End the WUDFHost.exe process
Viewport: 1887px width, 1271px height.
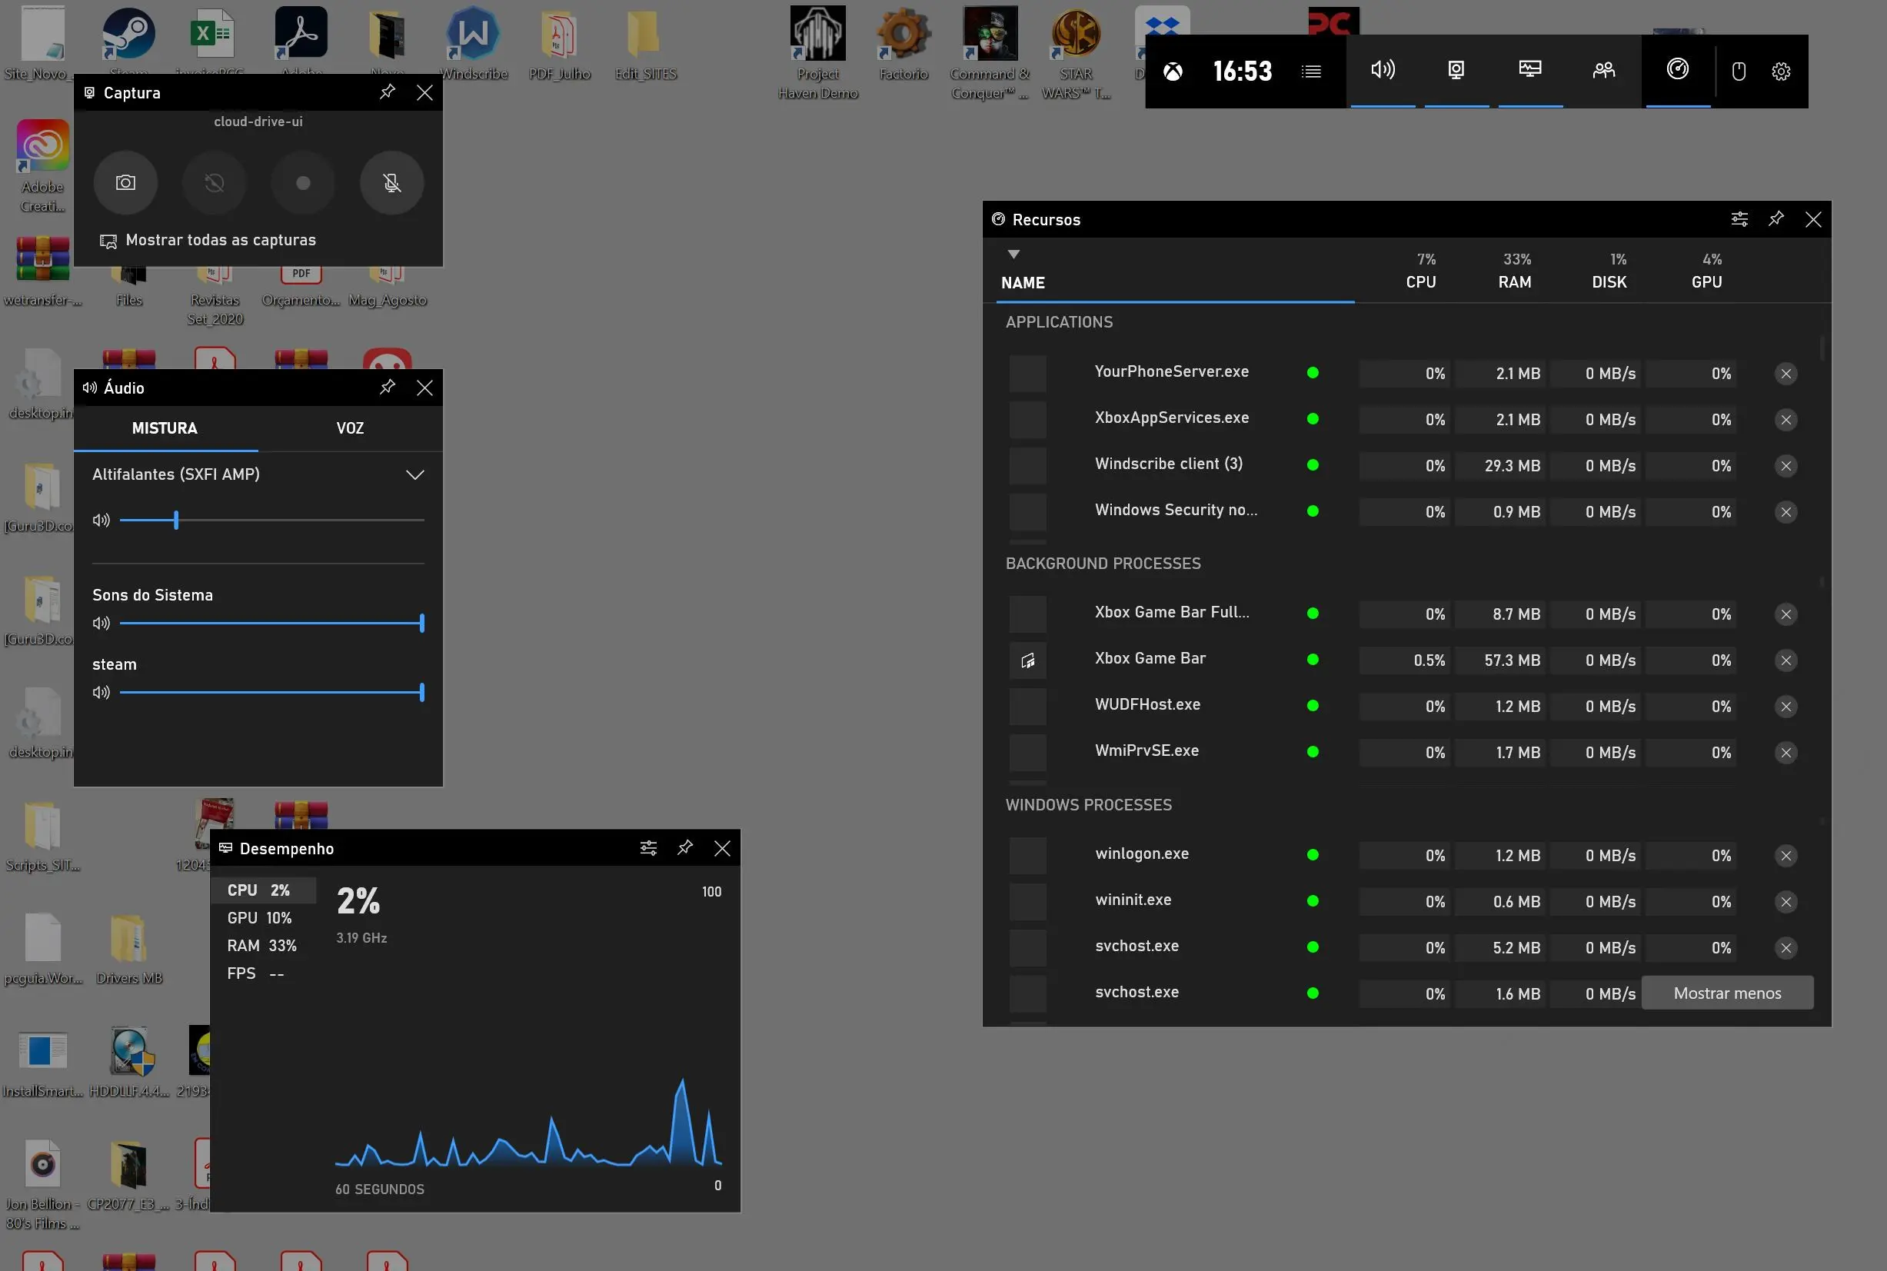[x=1785, y=707]
